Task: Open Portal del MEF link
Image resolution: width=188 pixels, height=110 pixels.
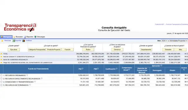Action: point(160,24)
